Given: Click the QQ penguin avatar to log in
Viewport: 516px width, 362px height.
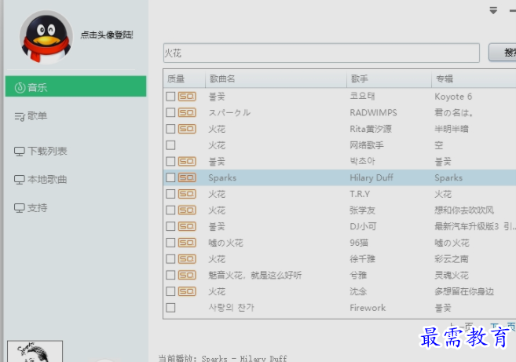Looking at the screenshot, I should [46, 37].
